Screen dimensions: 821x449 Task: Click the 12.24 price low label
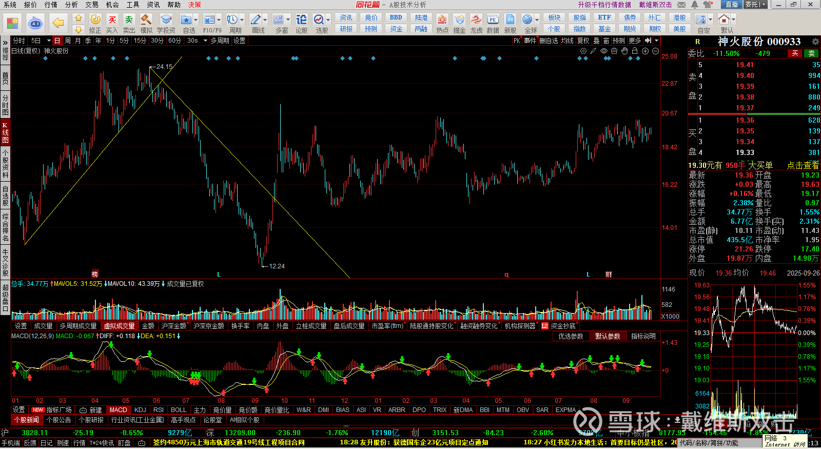277,266
